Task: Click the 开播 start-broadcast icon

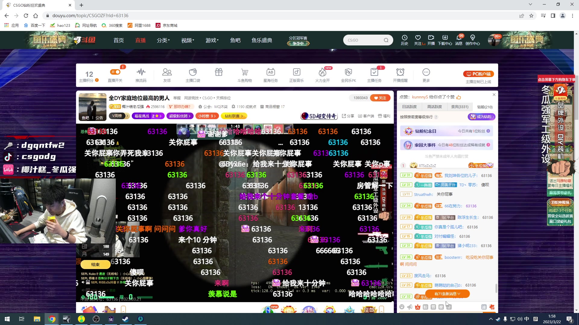Action: click(x=431, y=40)
